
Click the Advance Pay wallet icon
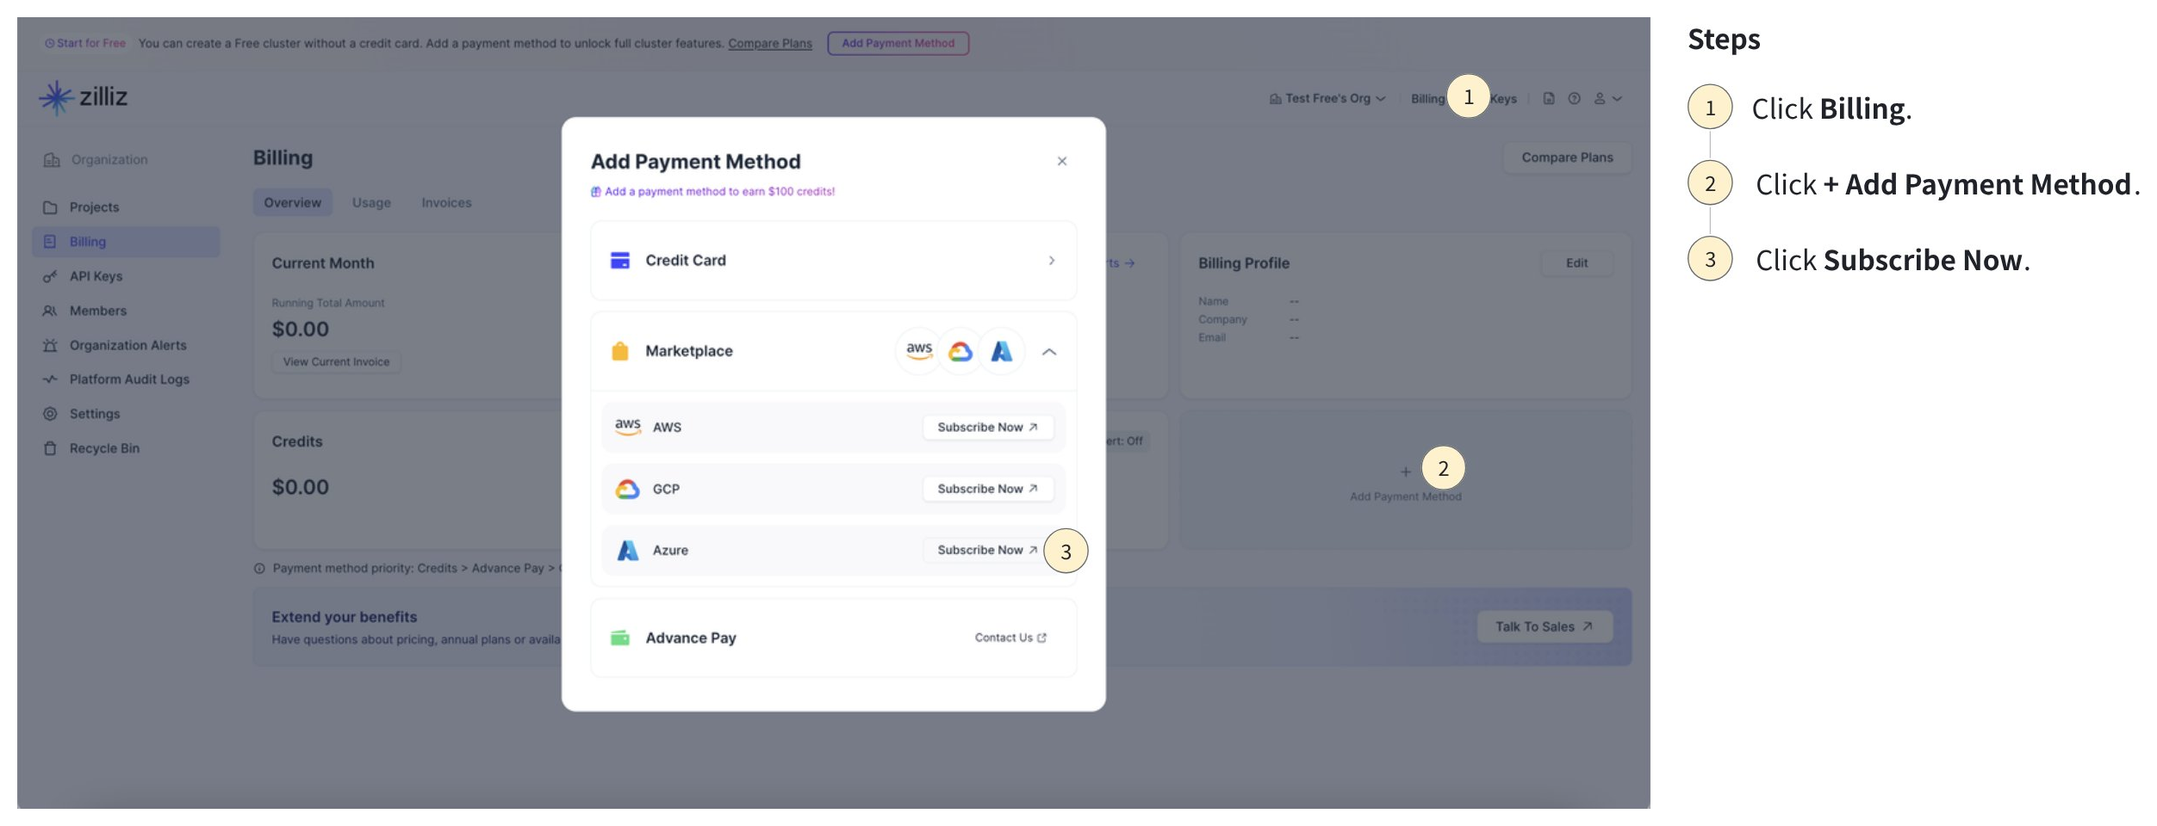point(620,638)
